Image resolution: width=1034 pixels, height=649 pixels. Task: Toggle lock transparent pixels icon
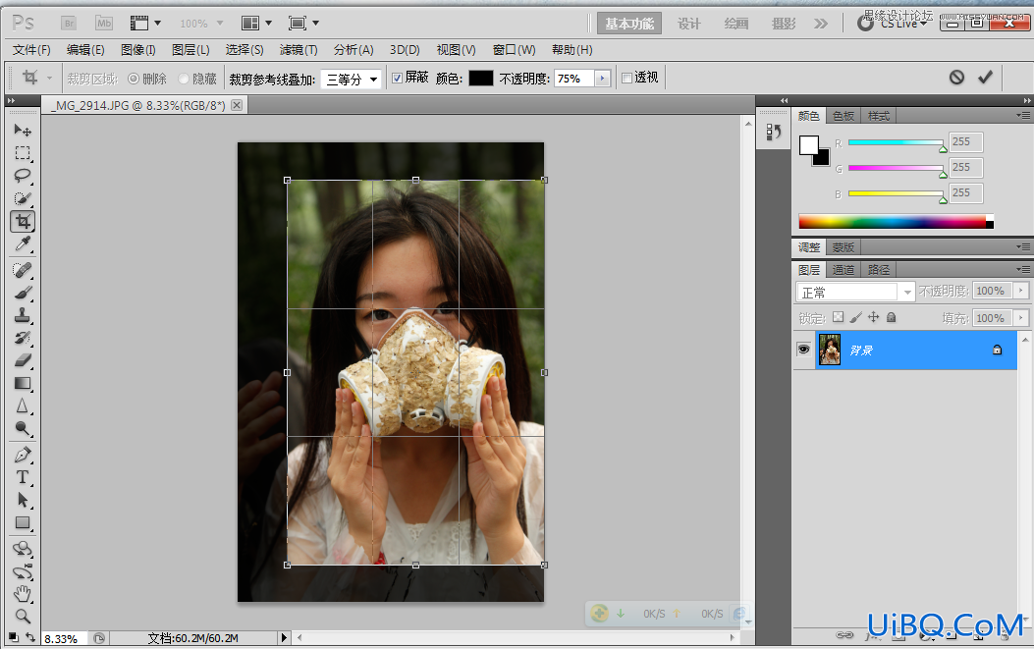pyautogui.click(x=839, y=317)
